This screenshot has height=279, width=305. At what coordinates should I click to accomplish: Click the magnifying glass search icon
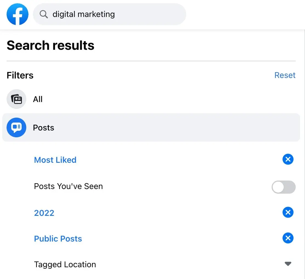point(44,14)
